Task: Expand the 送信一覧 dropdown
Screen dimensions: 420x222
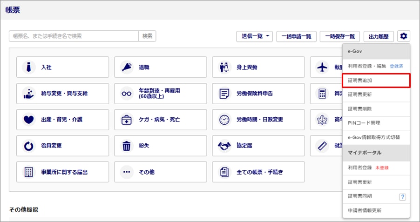Action: (254, 36)
